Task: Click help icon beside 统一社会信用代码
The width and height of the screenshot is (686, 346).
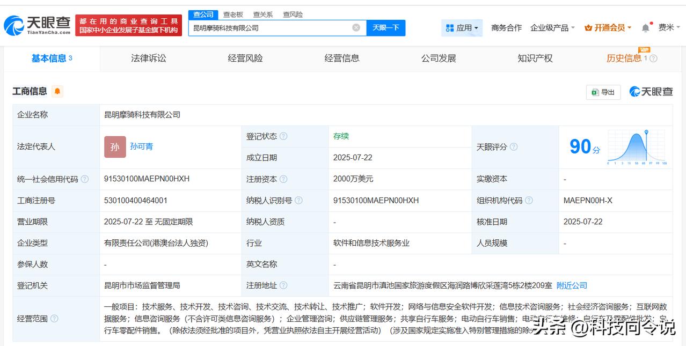Action: (x=85, y=179)
